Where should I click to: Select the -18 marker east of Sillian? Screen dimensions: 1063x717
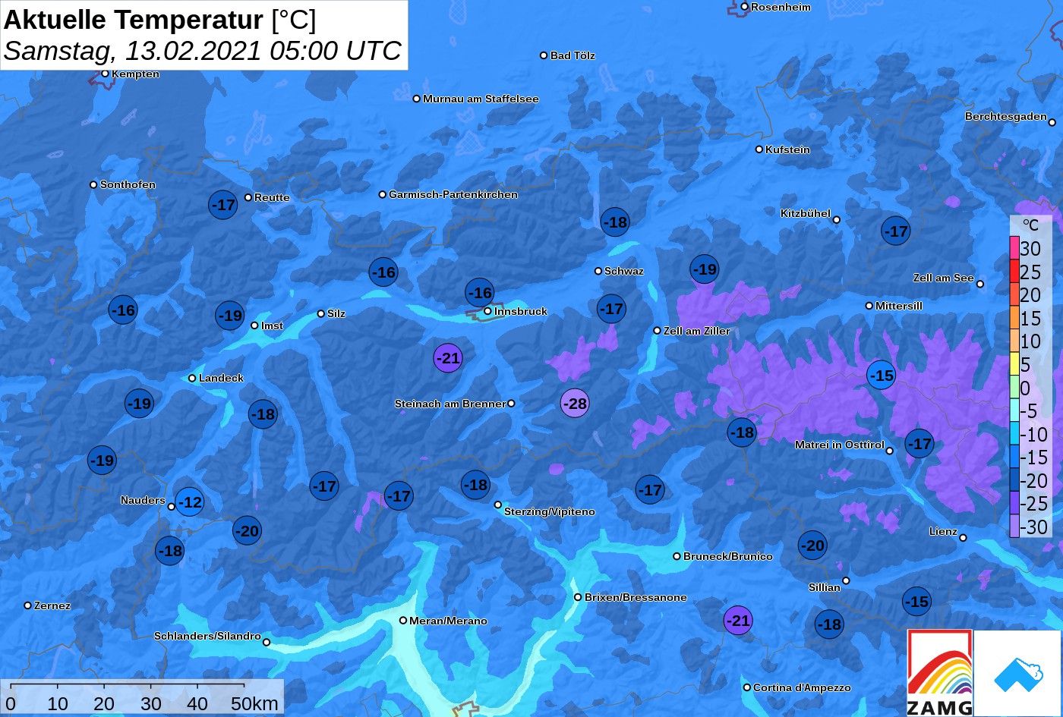pos(829,624)
